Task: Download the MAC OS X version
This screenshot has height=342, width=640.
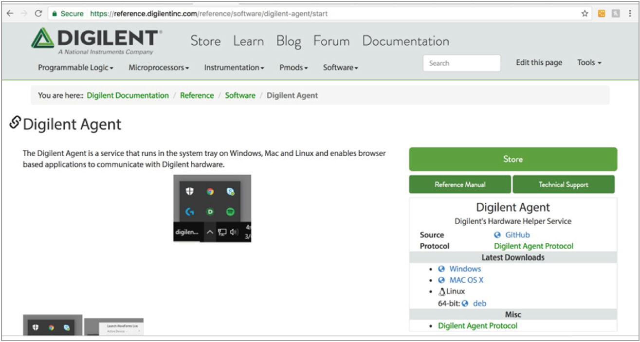Action: click(x=466, y=280)
